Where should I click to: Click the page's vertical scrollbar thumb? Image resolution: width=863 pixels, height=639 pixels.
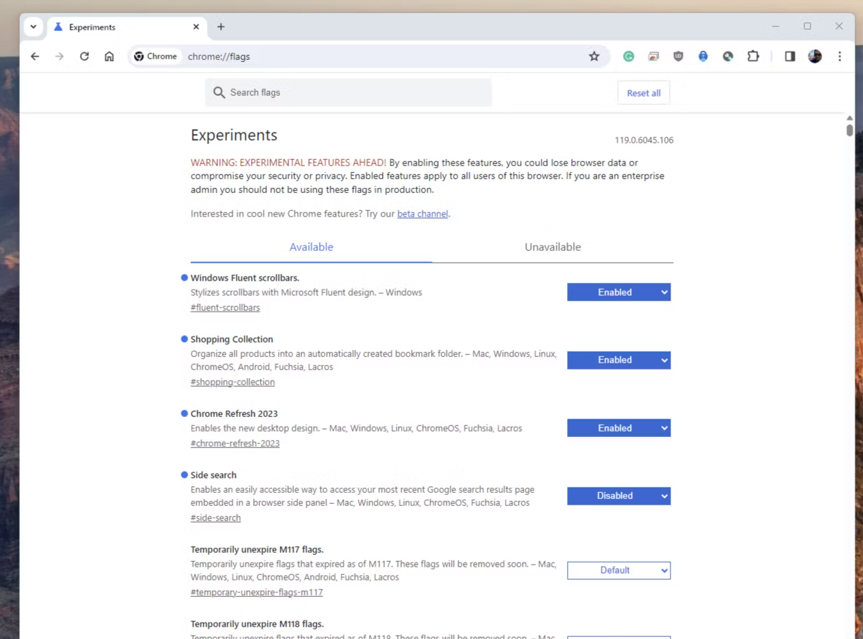coord(850,130)
